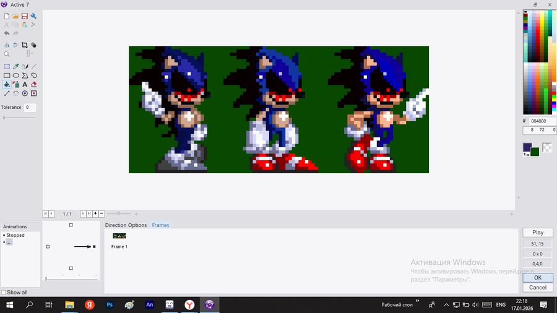The height and width of the screenshot is (313, 557).
Task: Tick the Show all checkbox
Action: 4,293
